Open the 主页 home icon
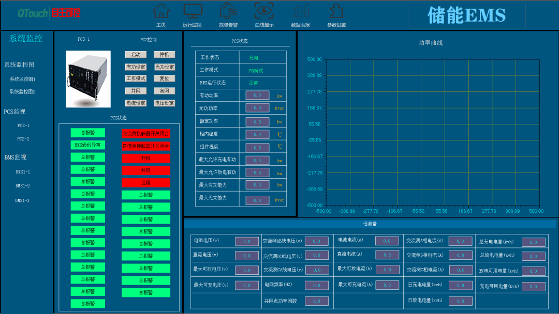This screenshot has width=559, height=314. pos(161,11)
